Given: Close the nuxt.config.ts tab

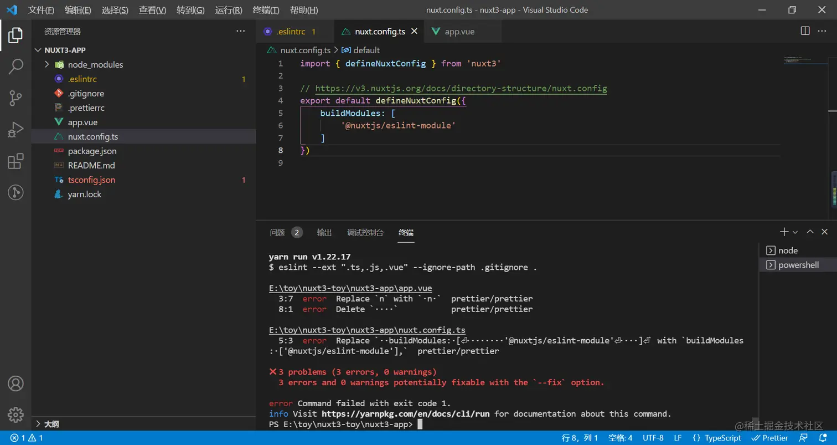Looking at the screenshot, I should [x=414, y=32].
